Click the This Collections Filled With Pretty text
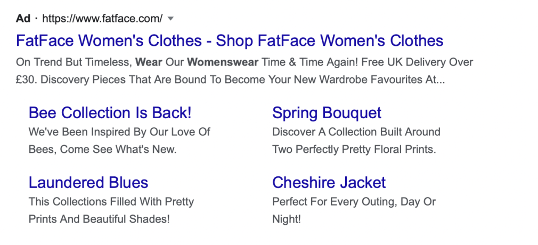Image resolution: width=538 pixels, height=245 pixels. click(111, 201)
